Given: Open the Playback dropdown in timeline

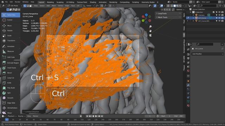Looking at the screenshot, I should pyautogui.click(x=12, y=116).
